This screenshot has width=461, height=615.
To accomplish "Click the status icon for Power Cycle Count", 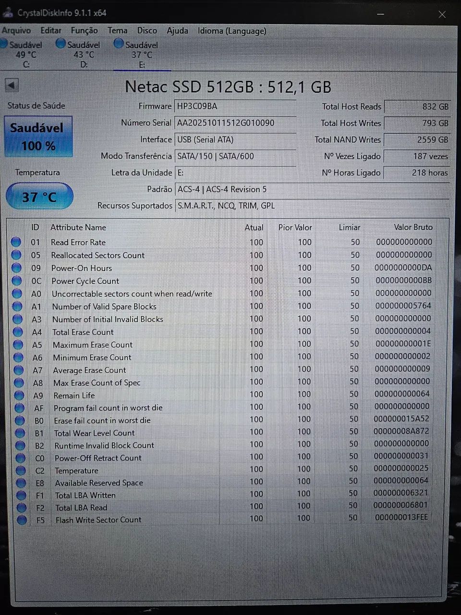I will [16, 280].
